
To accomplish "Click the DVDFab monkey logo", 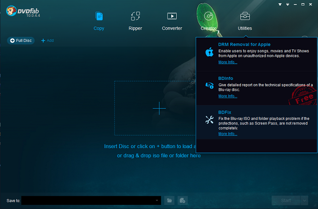I will point(11,11).
